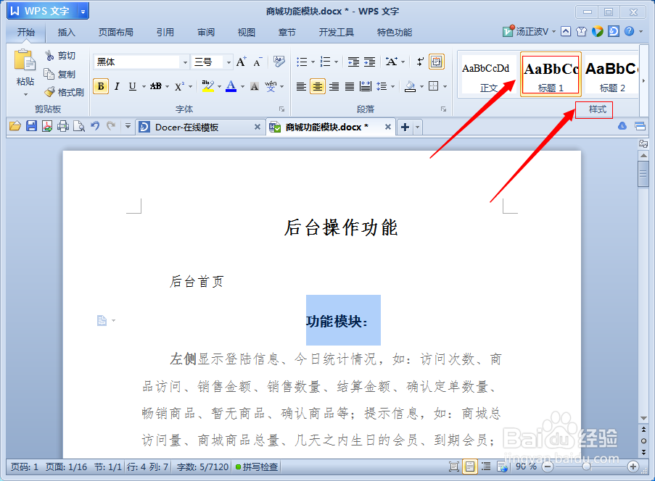Open the 开发工具 ribbon tab
The image size is (655, 481).
[x=337, y=32]
